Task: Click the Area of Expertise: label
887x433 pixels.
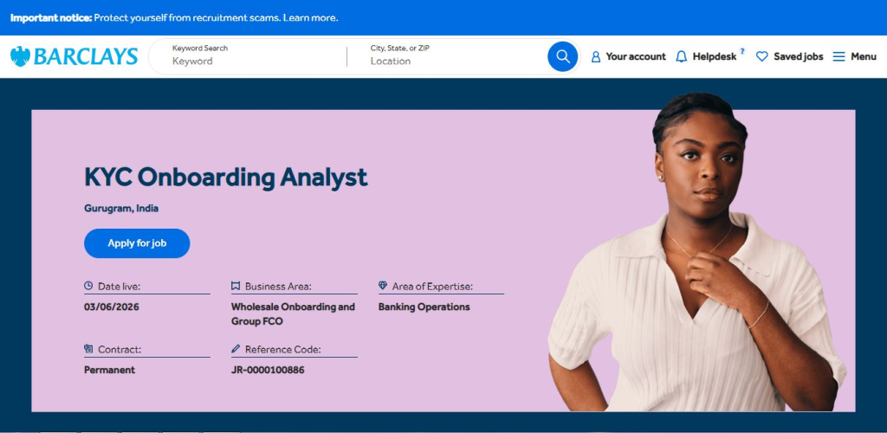Action: 432,287
